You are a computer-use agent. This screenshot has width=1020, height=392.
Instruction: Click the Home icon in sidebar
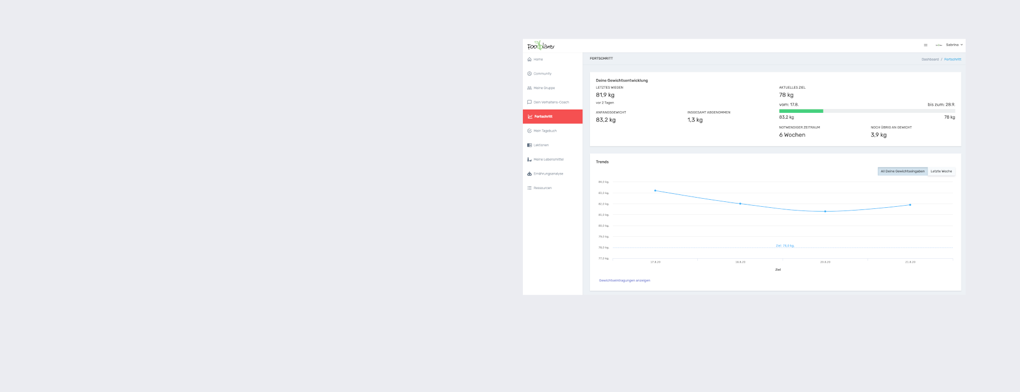(529, 60)
